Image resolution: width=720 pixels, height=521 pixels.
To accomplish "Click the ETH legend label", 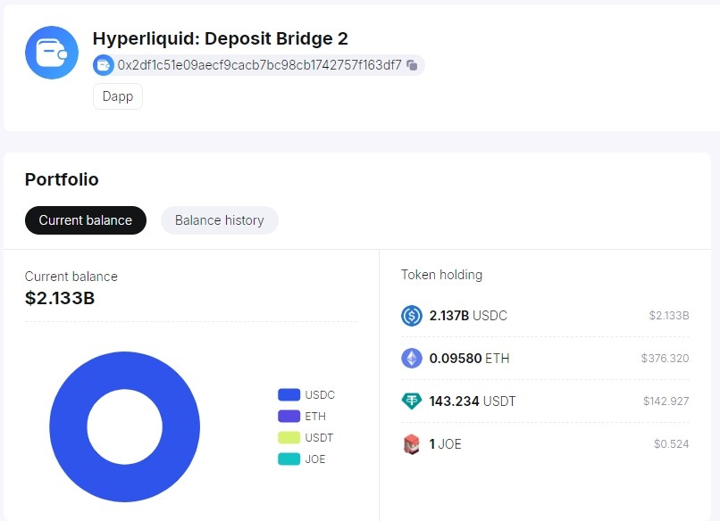I will click(x=315, y=417).
